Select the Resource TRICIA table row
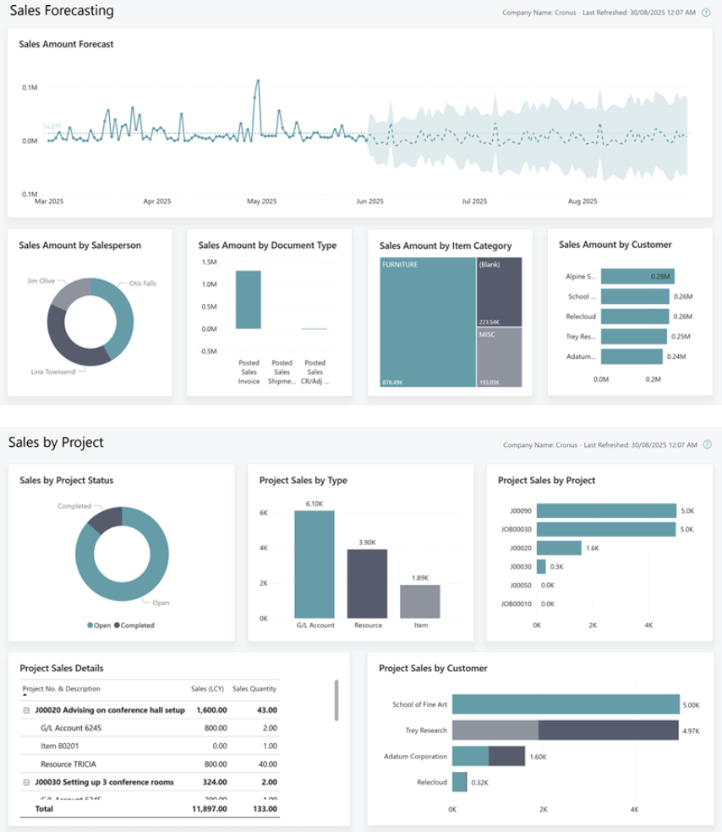This screenshot has width=722, height=832. tap(68, 764)
